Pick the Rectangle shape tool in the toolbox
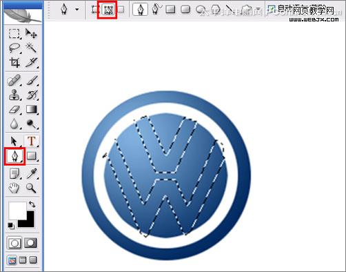 32,156
